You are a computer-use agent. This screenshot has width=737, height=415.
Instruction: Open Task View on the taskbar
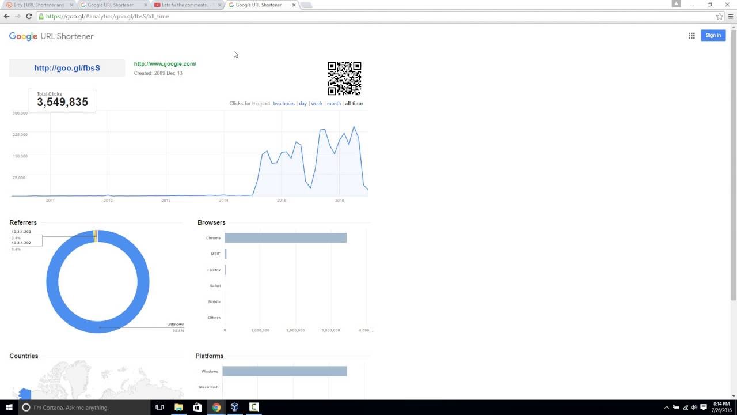click(x=159, y=407)
